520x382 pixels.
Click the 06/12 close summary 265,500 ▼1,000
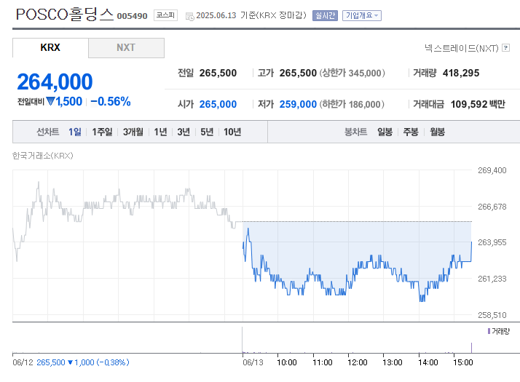83,362
